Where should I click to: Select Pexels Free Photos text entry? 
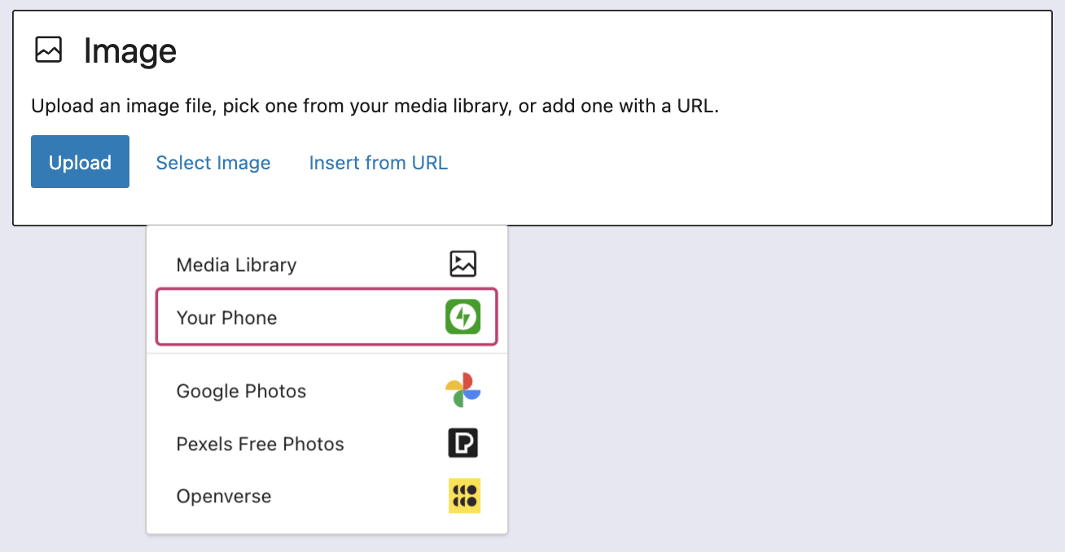pos(260,444)
